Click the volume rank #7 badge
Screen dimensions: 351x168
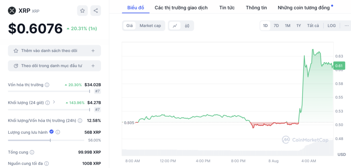coord(97,109)
